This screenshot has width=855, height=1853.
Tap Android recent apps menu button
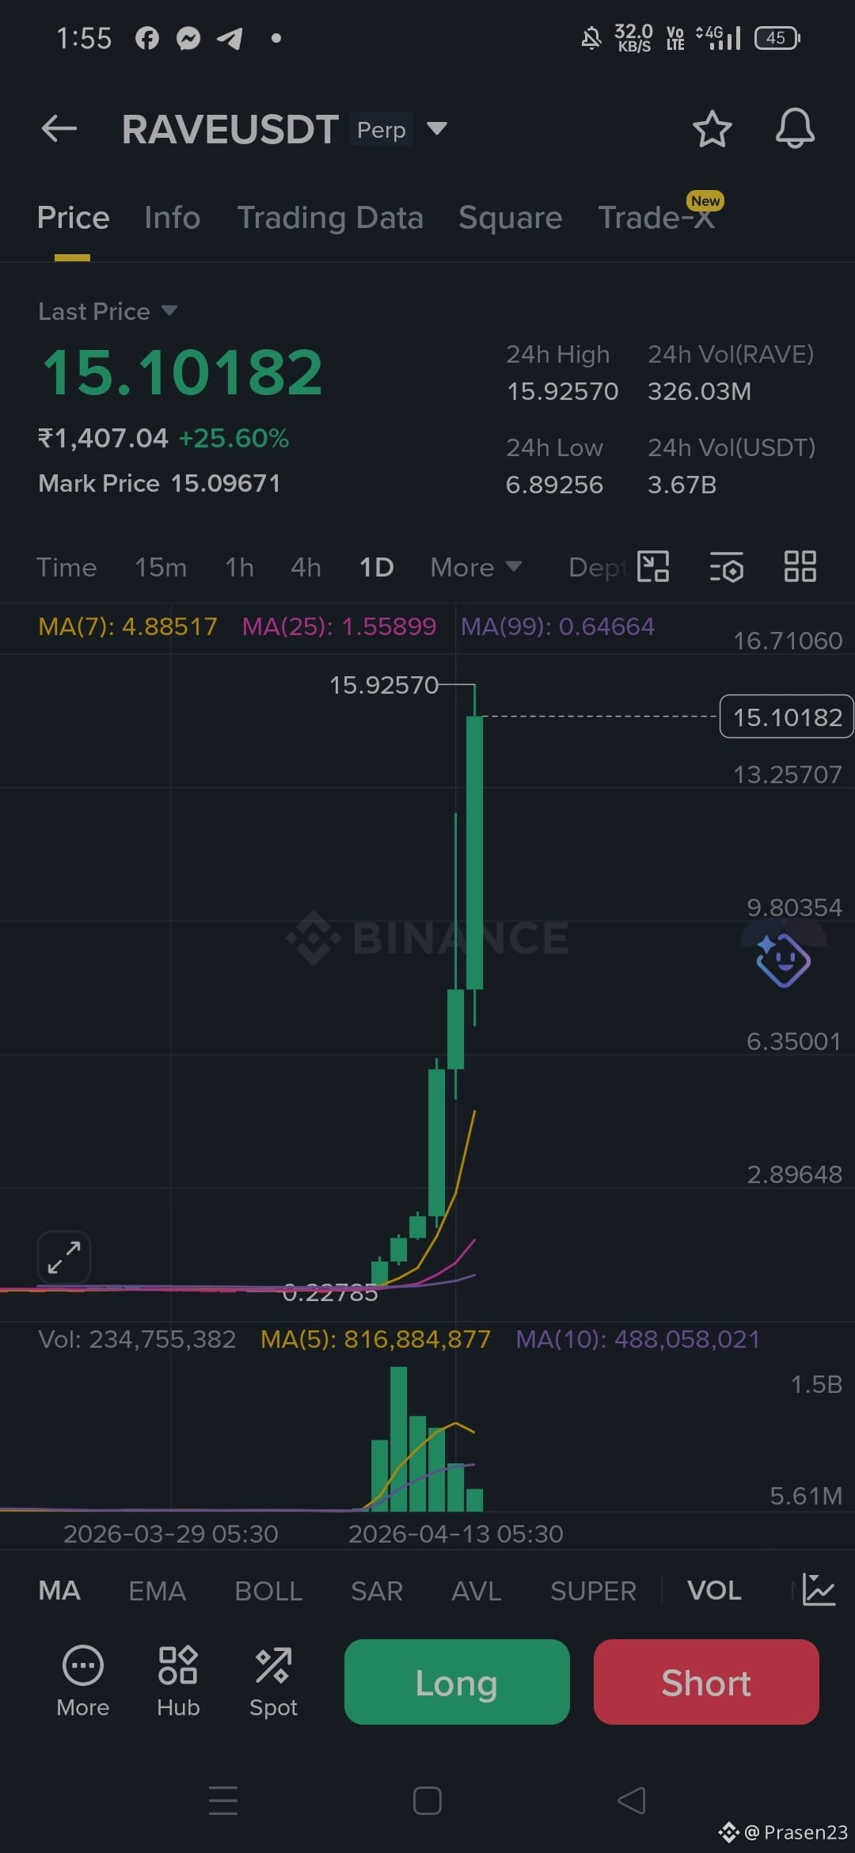223,1800
